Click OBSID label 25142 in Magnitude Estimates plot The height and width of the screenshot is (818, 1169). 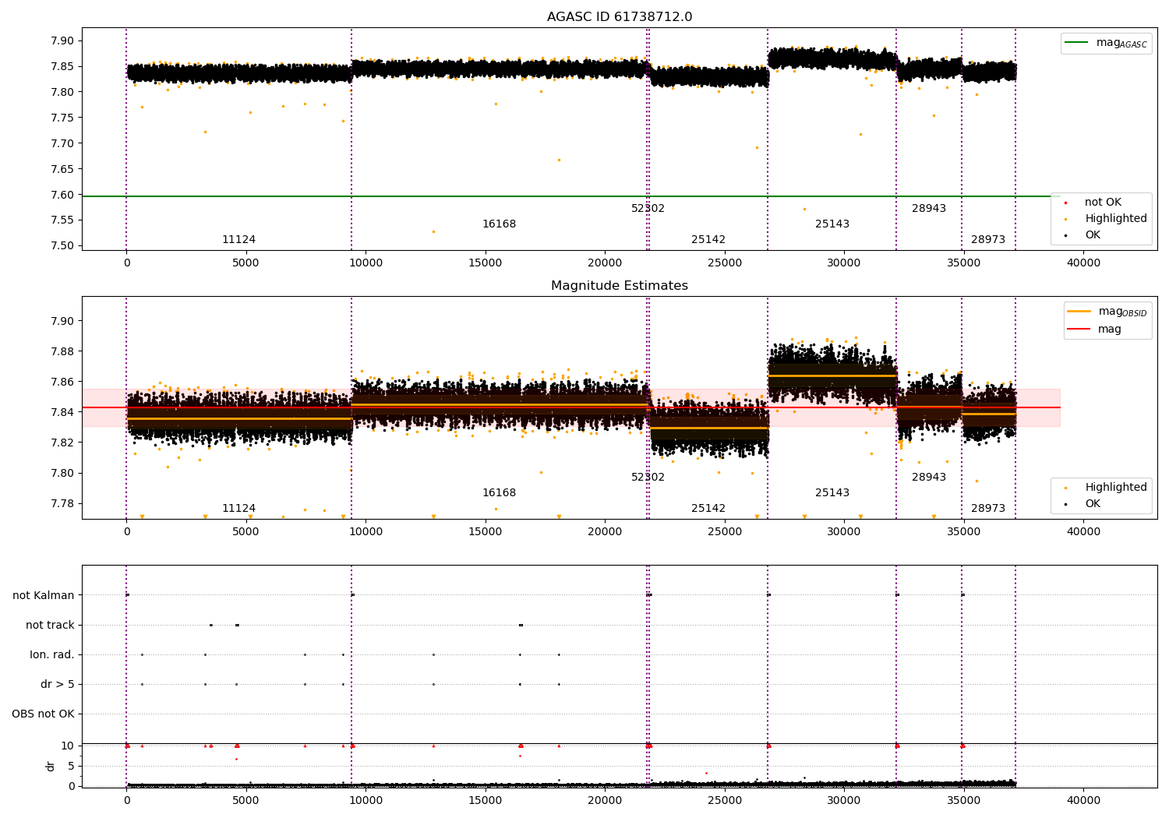pyautogui.click(x=708, y=509)
